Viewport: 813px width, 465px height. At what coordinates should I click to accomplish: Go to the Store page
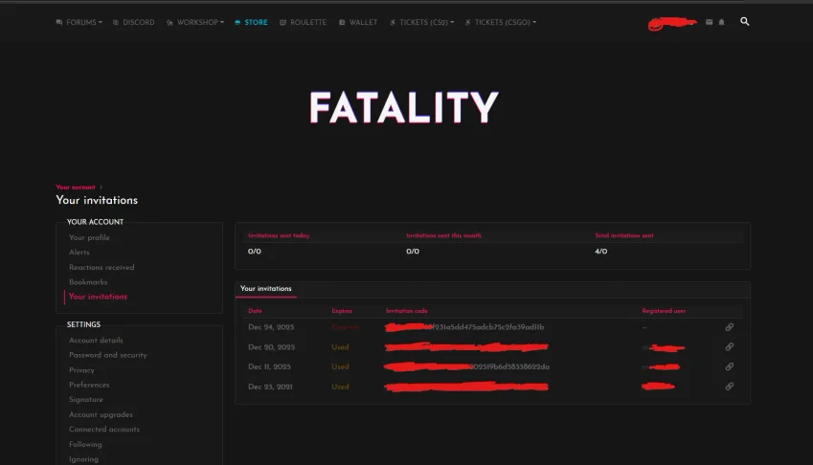[251, 22]
